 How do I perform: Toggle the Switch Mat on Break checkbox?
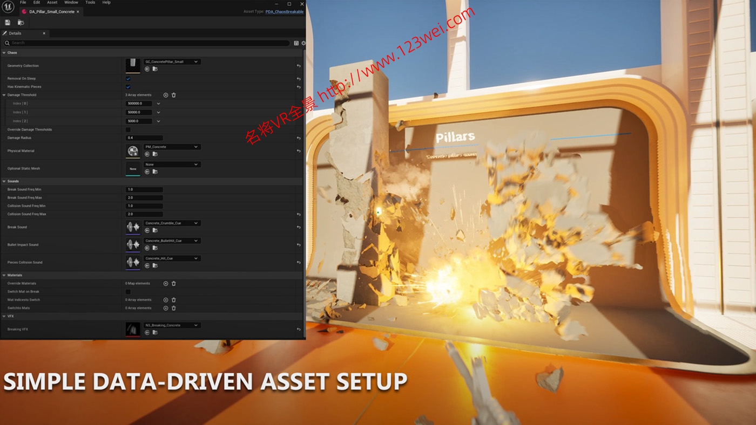[128, 291]
